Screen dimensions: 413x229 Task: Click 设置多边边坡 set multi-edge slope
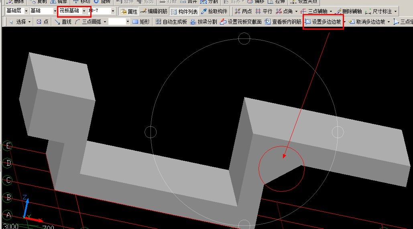(x=323, y=22)
